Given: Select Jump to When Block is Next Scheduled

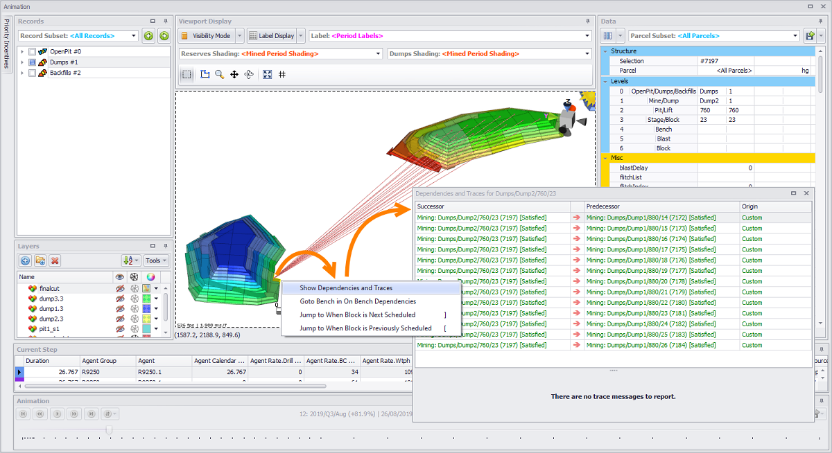Looking at the screenshot, I should pos(357,314).
